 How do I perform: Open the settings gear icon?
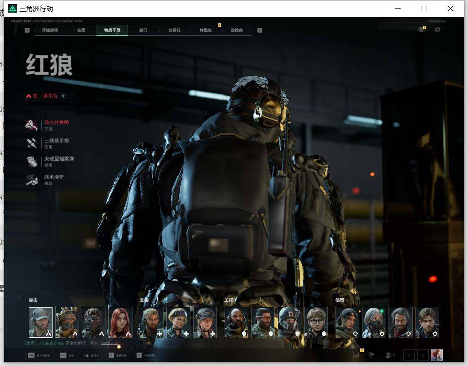click(437, 30)
